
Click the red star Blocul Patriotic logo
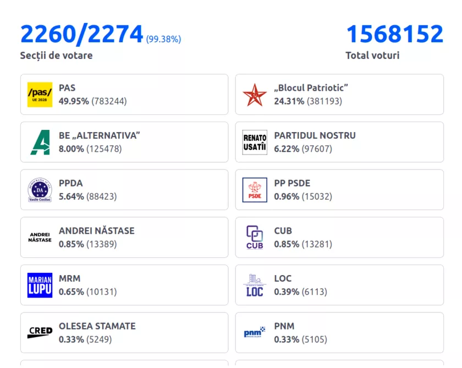[255, 95]
